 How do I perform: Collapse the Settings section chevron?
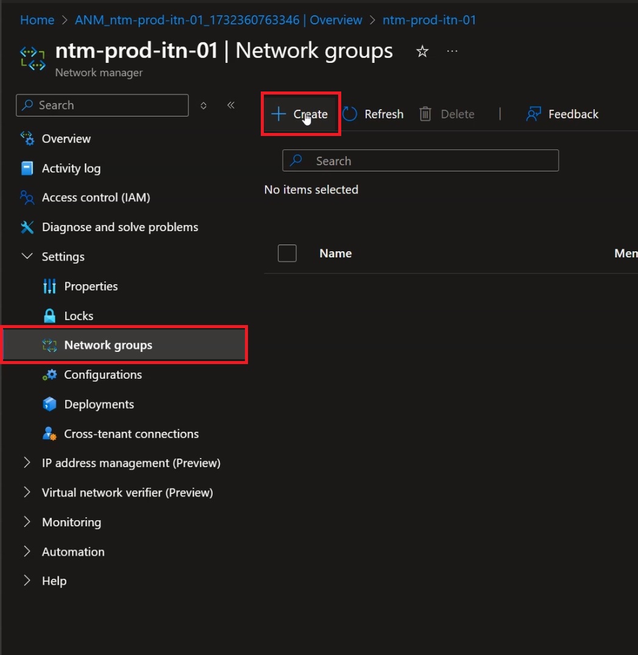tap(27, 256)
